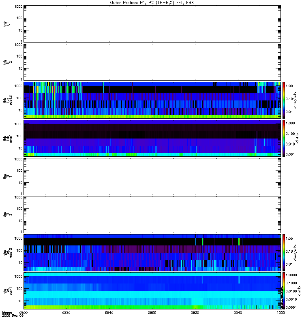Click the '1.0000' value on thc scm1 colorbar

coord(291,275)
